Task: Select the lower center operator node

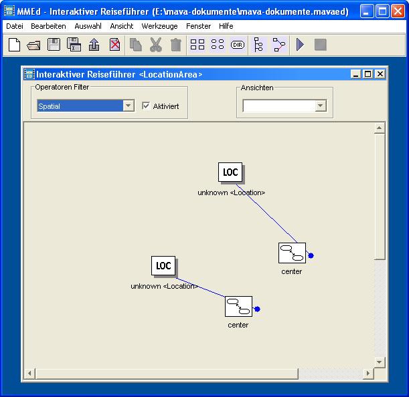Action: 238,306
